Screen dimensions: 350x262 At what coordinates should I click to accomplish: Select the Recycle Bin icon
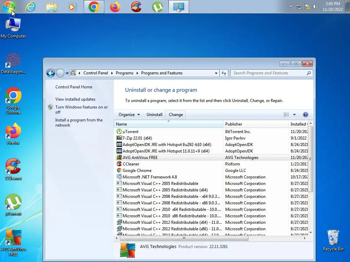click(x=333, y=241)
